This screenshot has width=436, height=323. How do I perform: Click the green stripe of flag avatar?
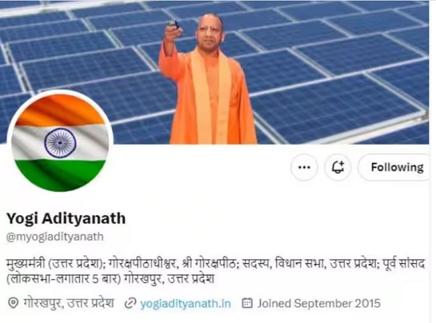coord(60,175)
